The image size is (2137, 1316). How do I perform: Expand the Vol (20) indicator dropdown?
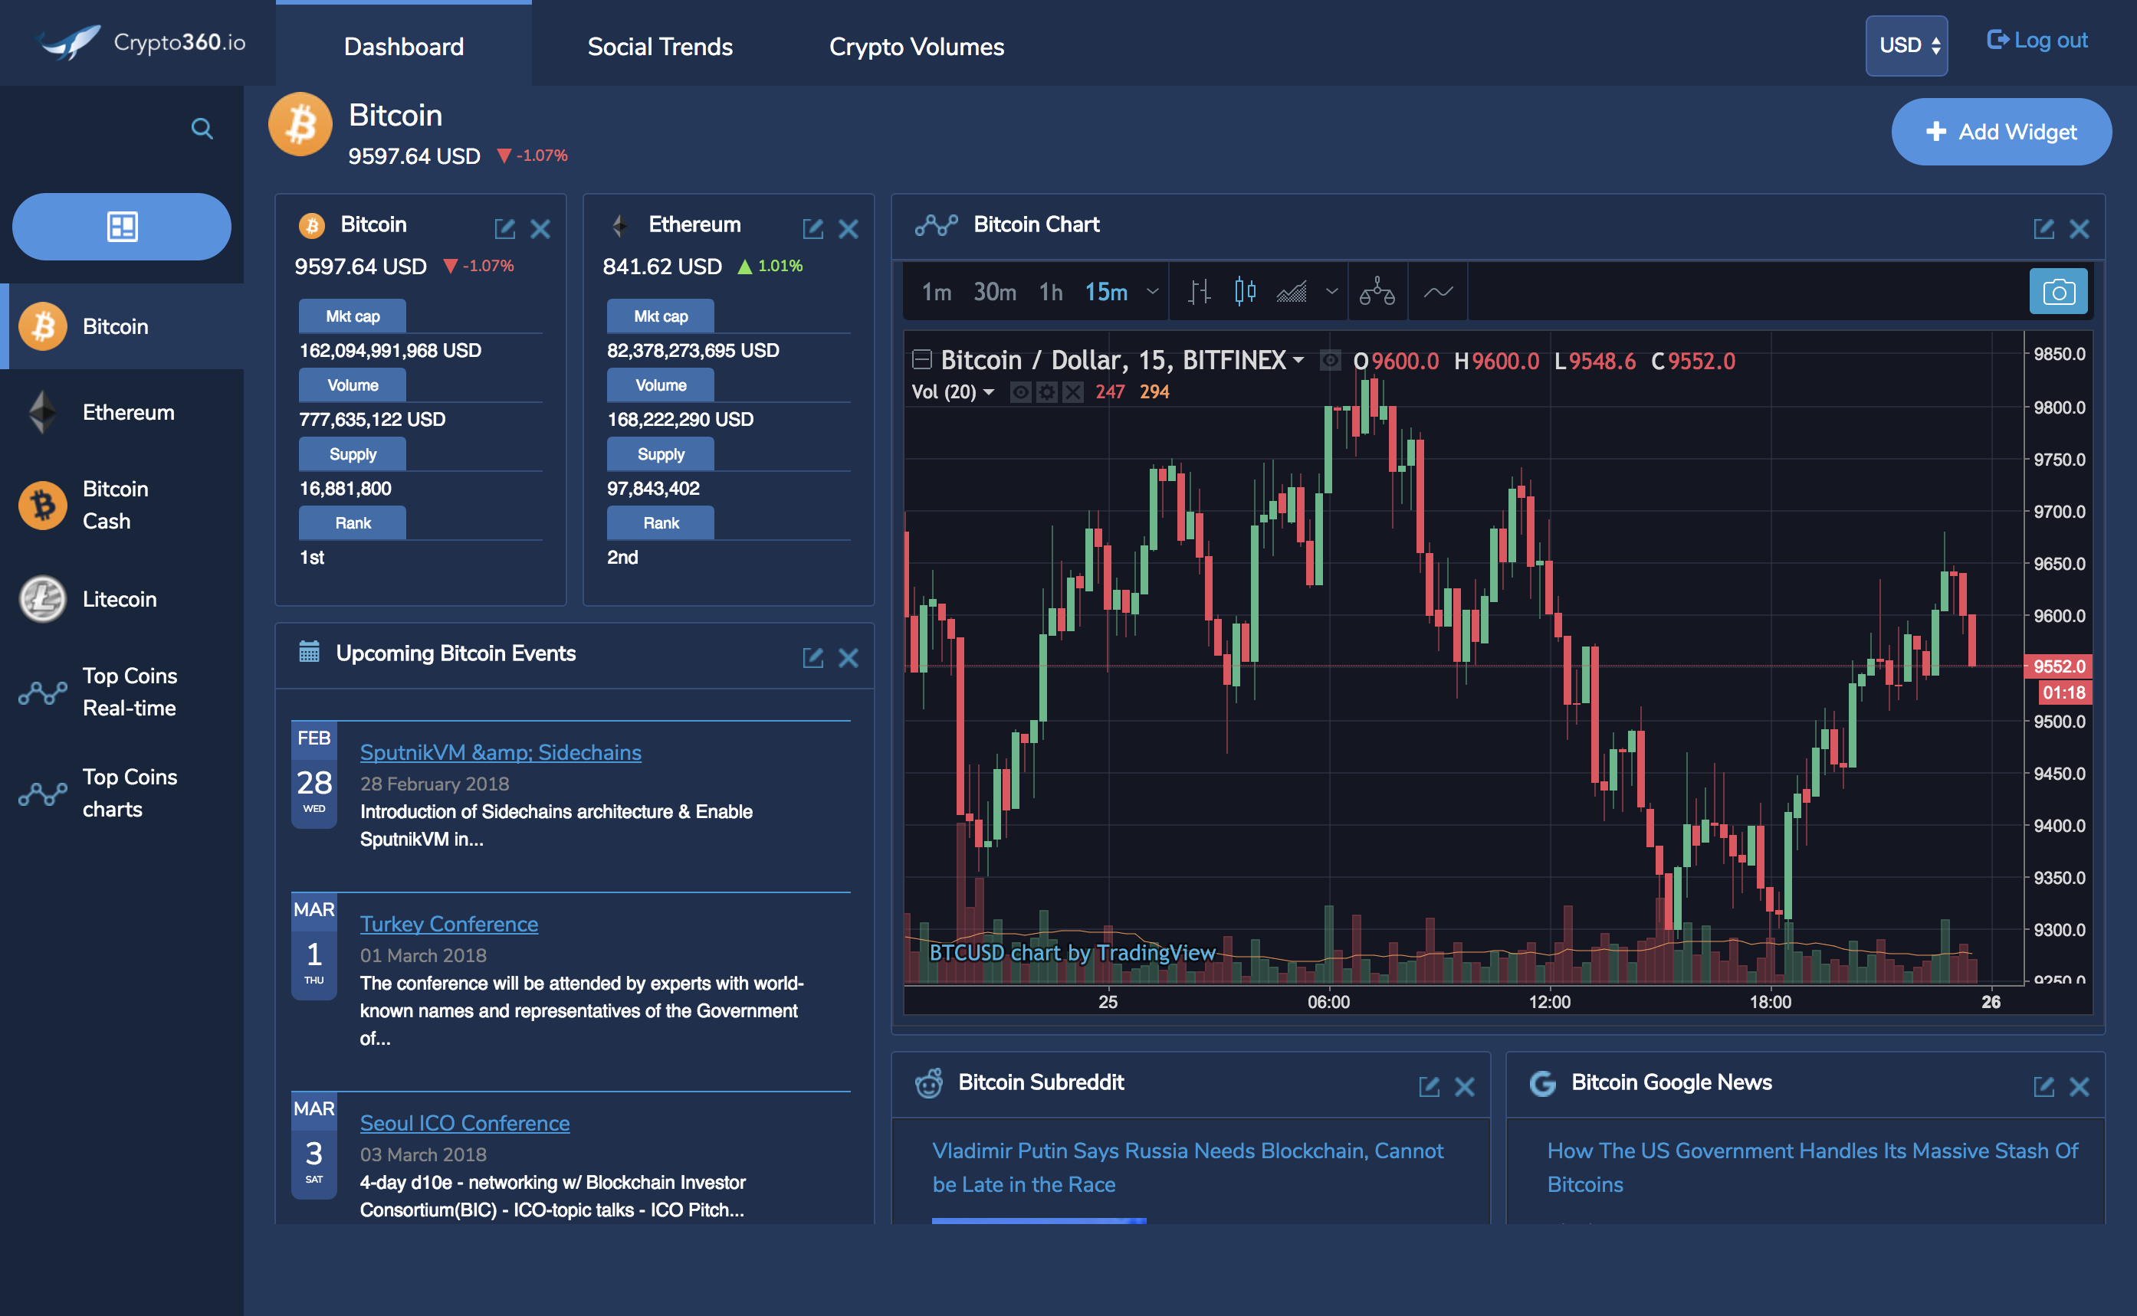pos(988,392)
